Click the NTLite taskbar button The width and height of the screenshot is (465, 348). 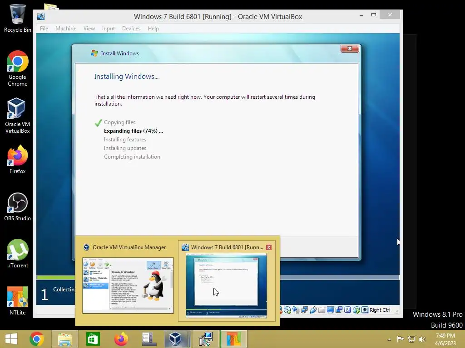point(234,339)
